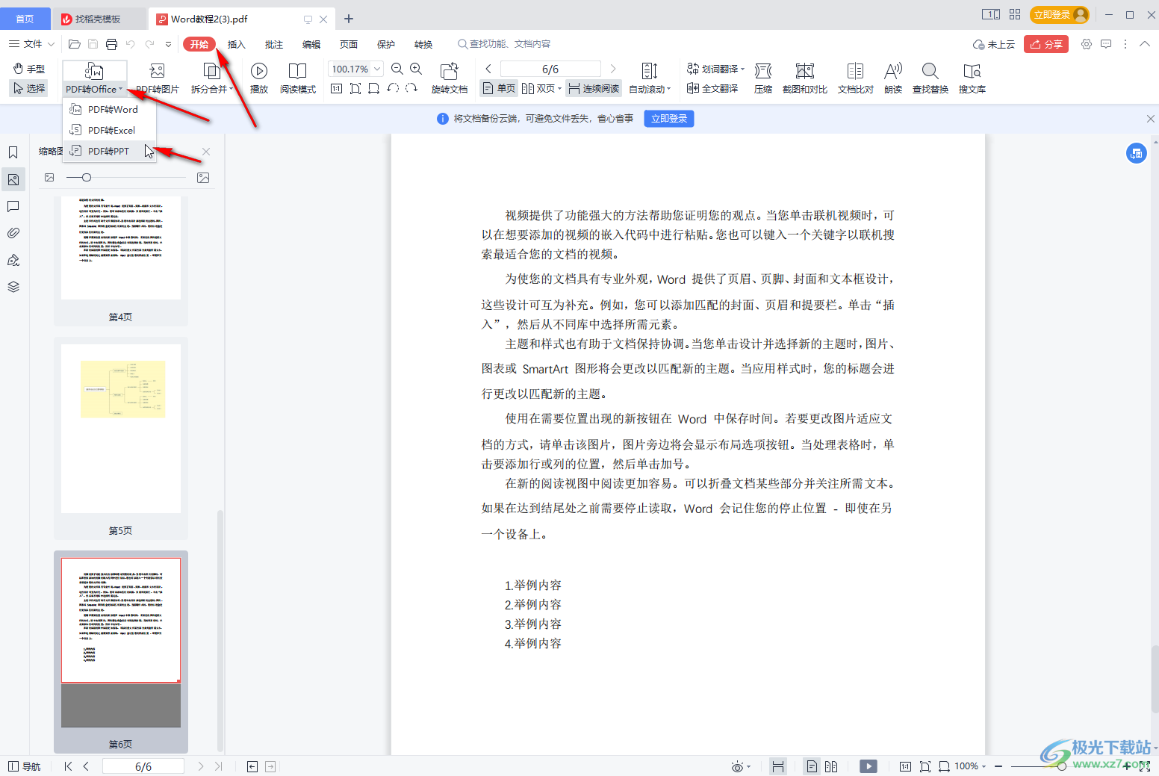Expand quick access toolbar customize arrow
The image size is (1159, 776).
pyautogui.click(x=169, y=44)
